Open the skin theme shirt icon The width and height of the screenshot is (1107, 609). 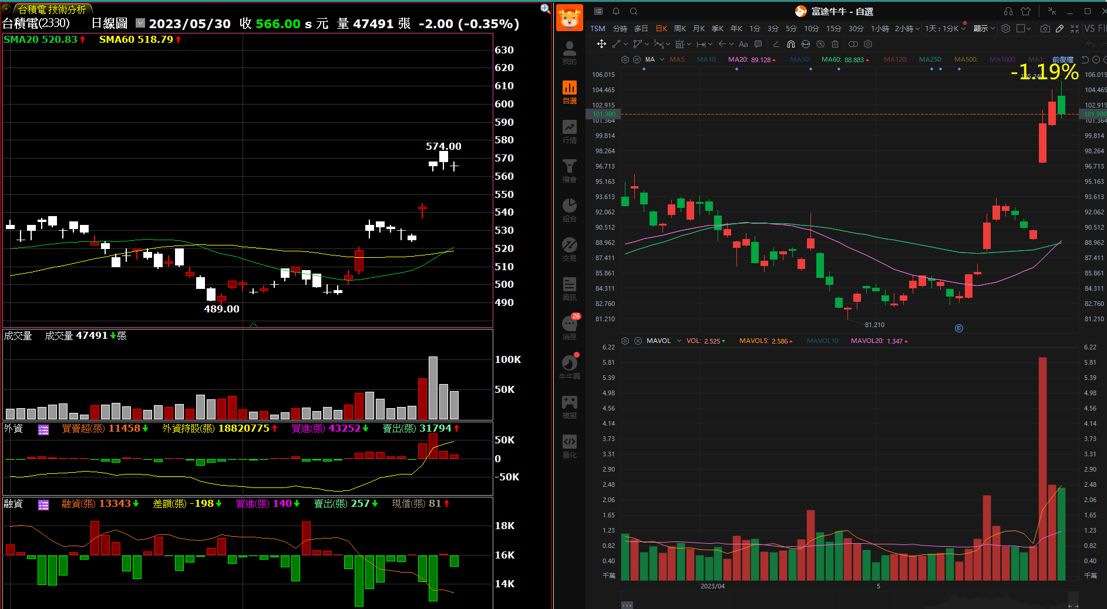(1026, 11)
